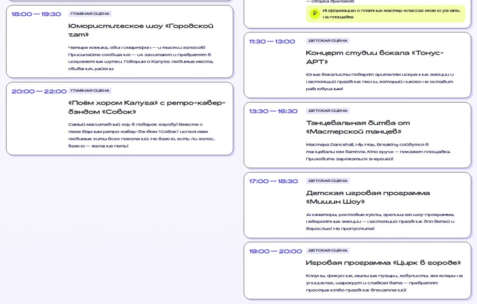Open the event «Городской чат» title
This screenshot has width=477, height=304.
point(141,30)
